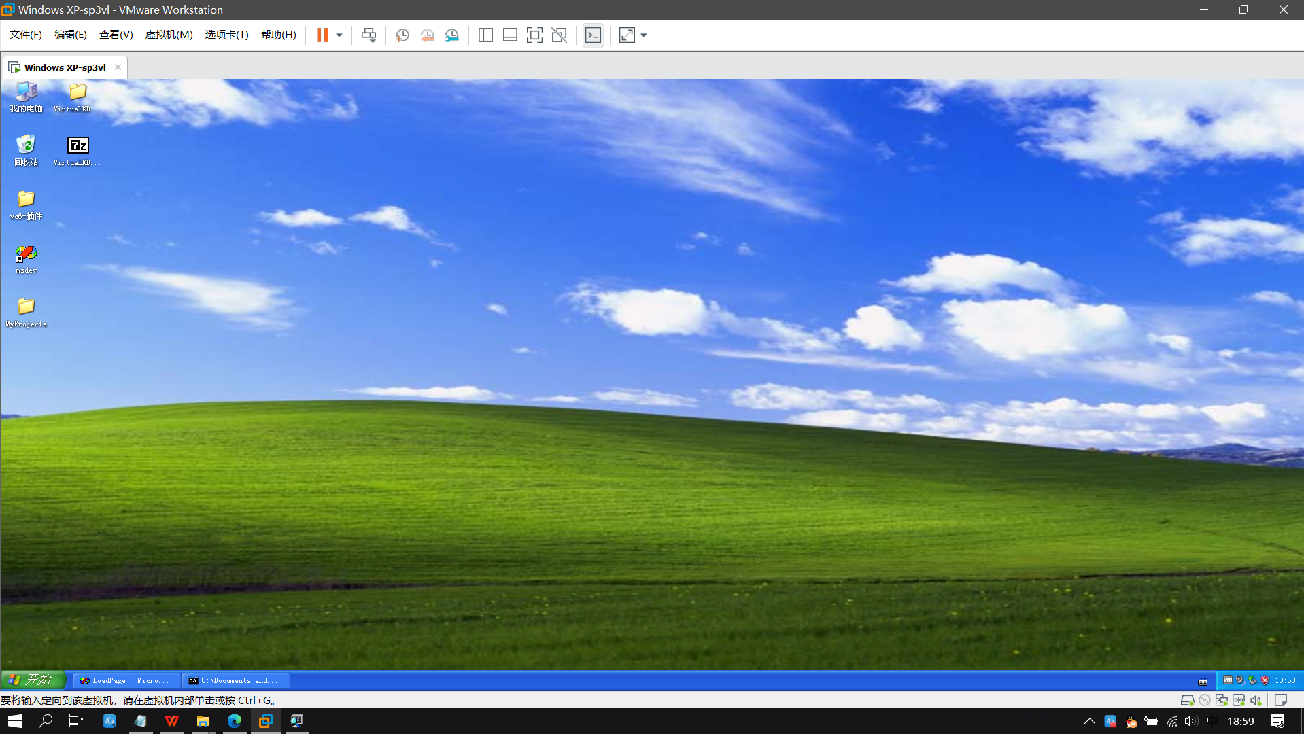This screenshot has height=734, width=1304.
Task: Toggle the thumbnail bar view
Action: (x=510, y=35)
